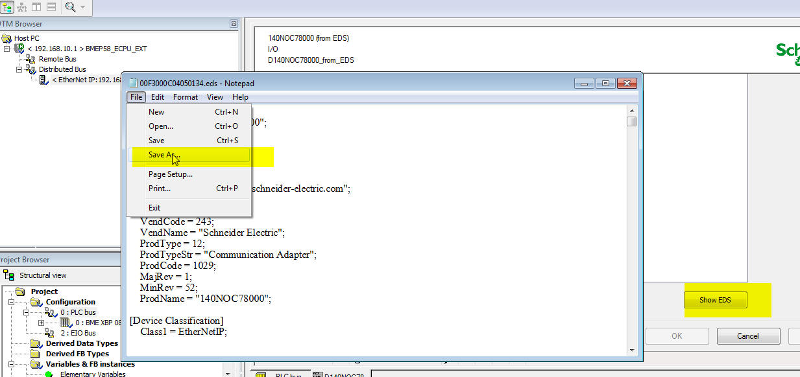Click the horizontal split window layout icon
This screenshot has width=800, height=377.
point(51,7)
